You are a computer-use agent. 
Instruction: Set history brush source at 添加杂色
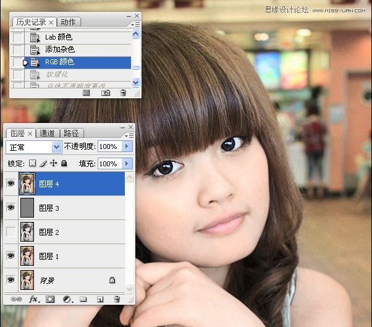[x=18, y=50]
